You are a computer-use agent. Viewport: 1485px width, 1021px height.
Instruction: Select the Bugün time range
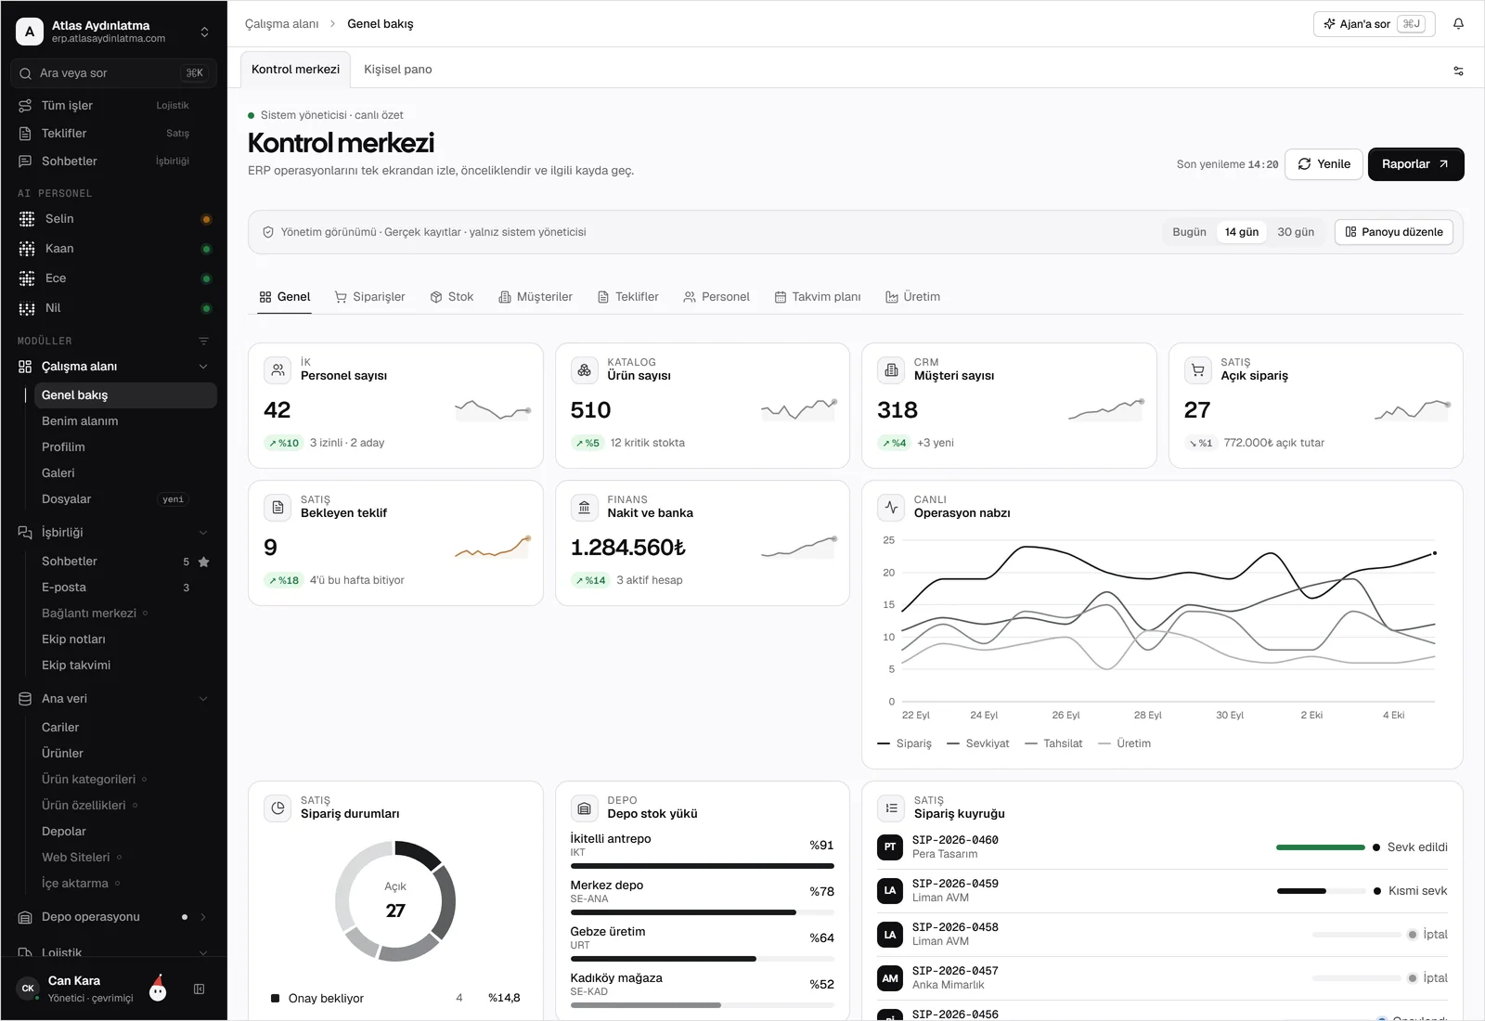pyautogui.click(x=1189, y=232)
